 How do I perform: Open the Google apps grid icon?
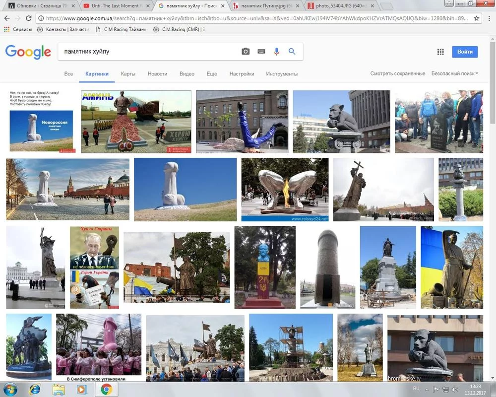coord(440,51)
